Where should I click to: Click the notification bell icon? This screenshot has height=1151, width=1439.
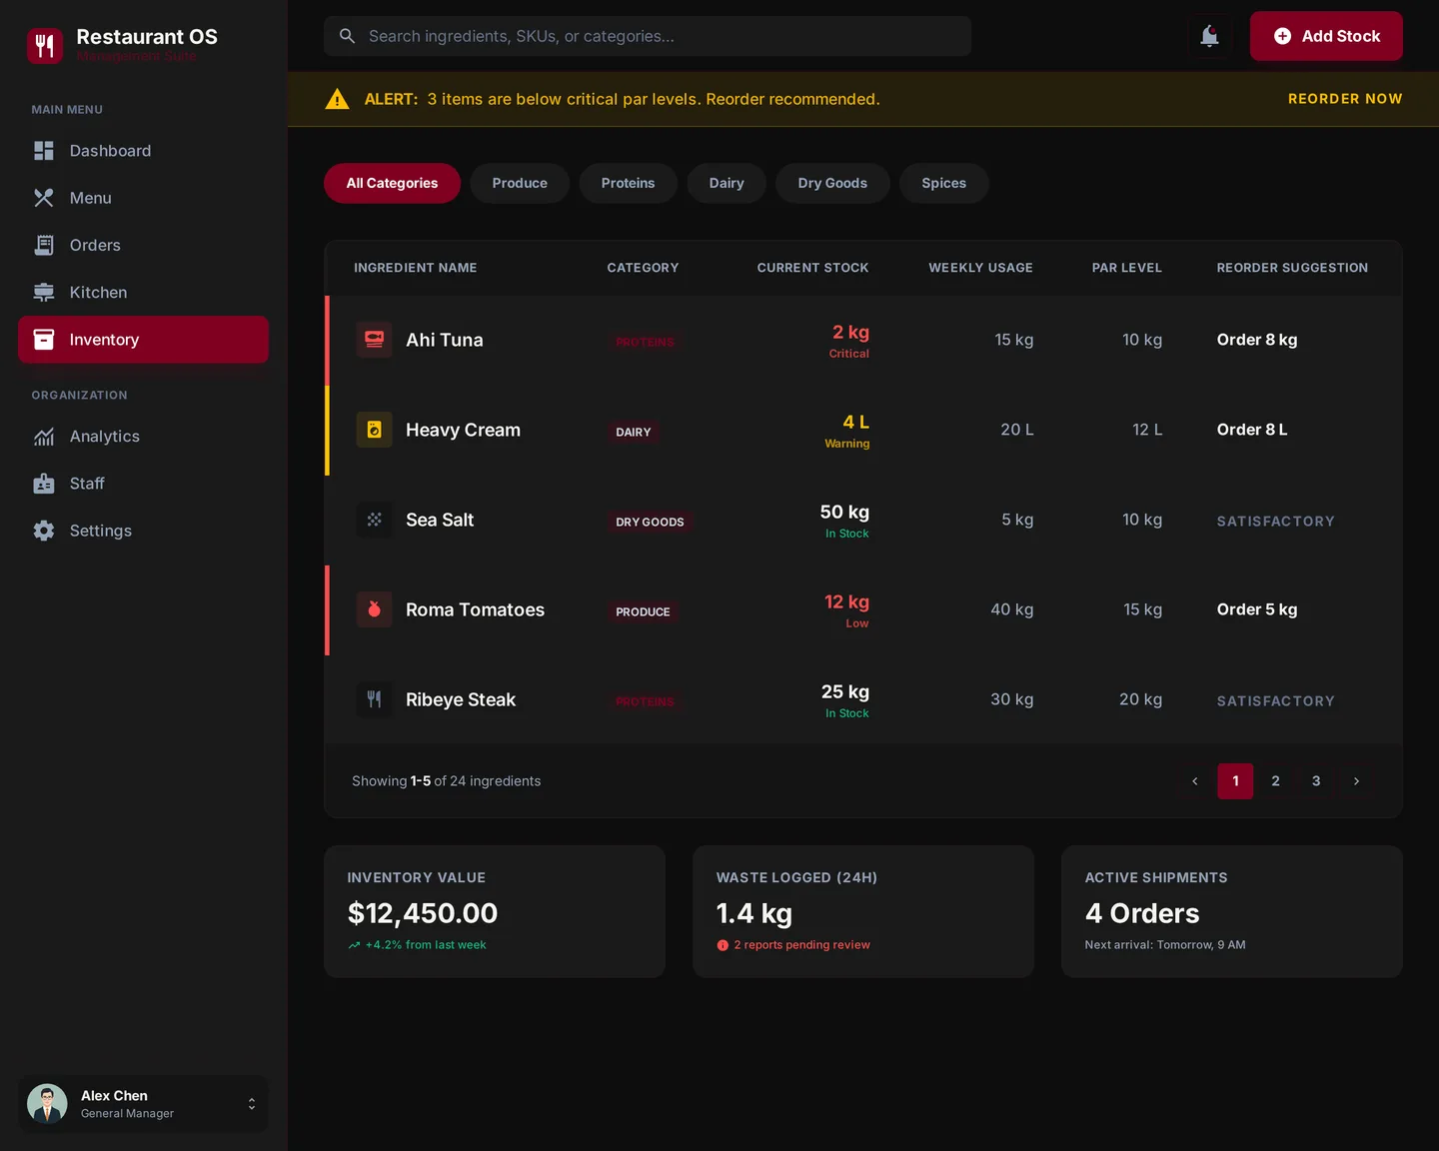point(1209,36)
